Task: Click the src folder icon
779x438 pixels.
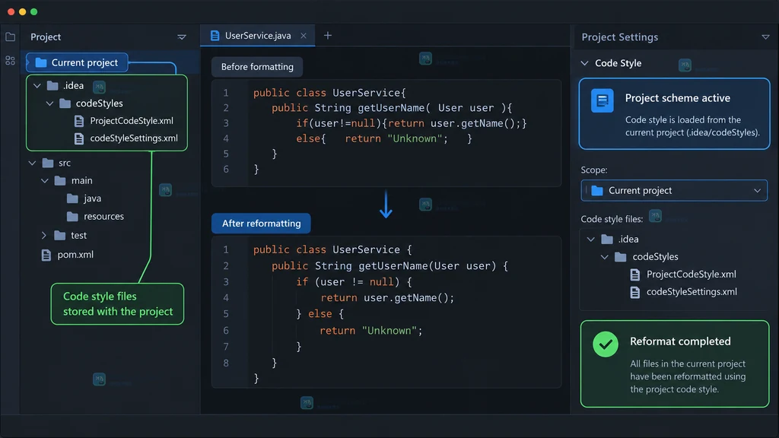Action: point(48,163)
